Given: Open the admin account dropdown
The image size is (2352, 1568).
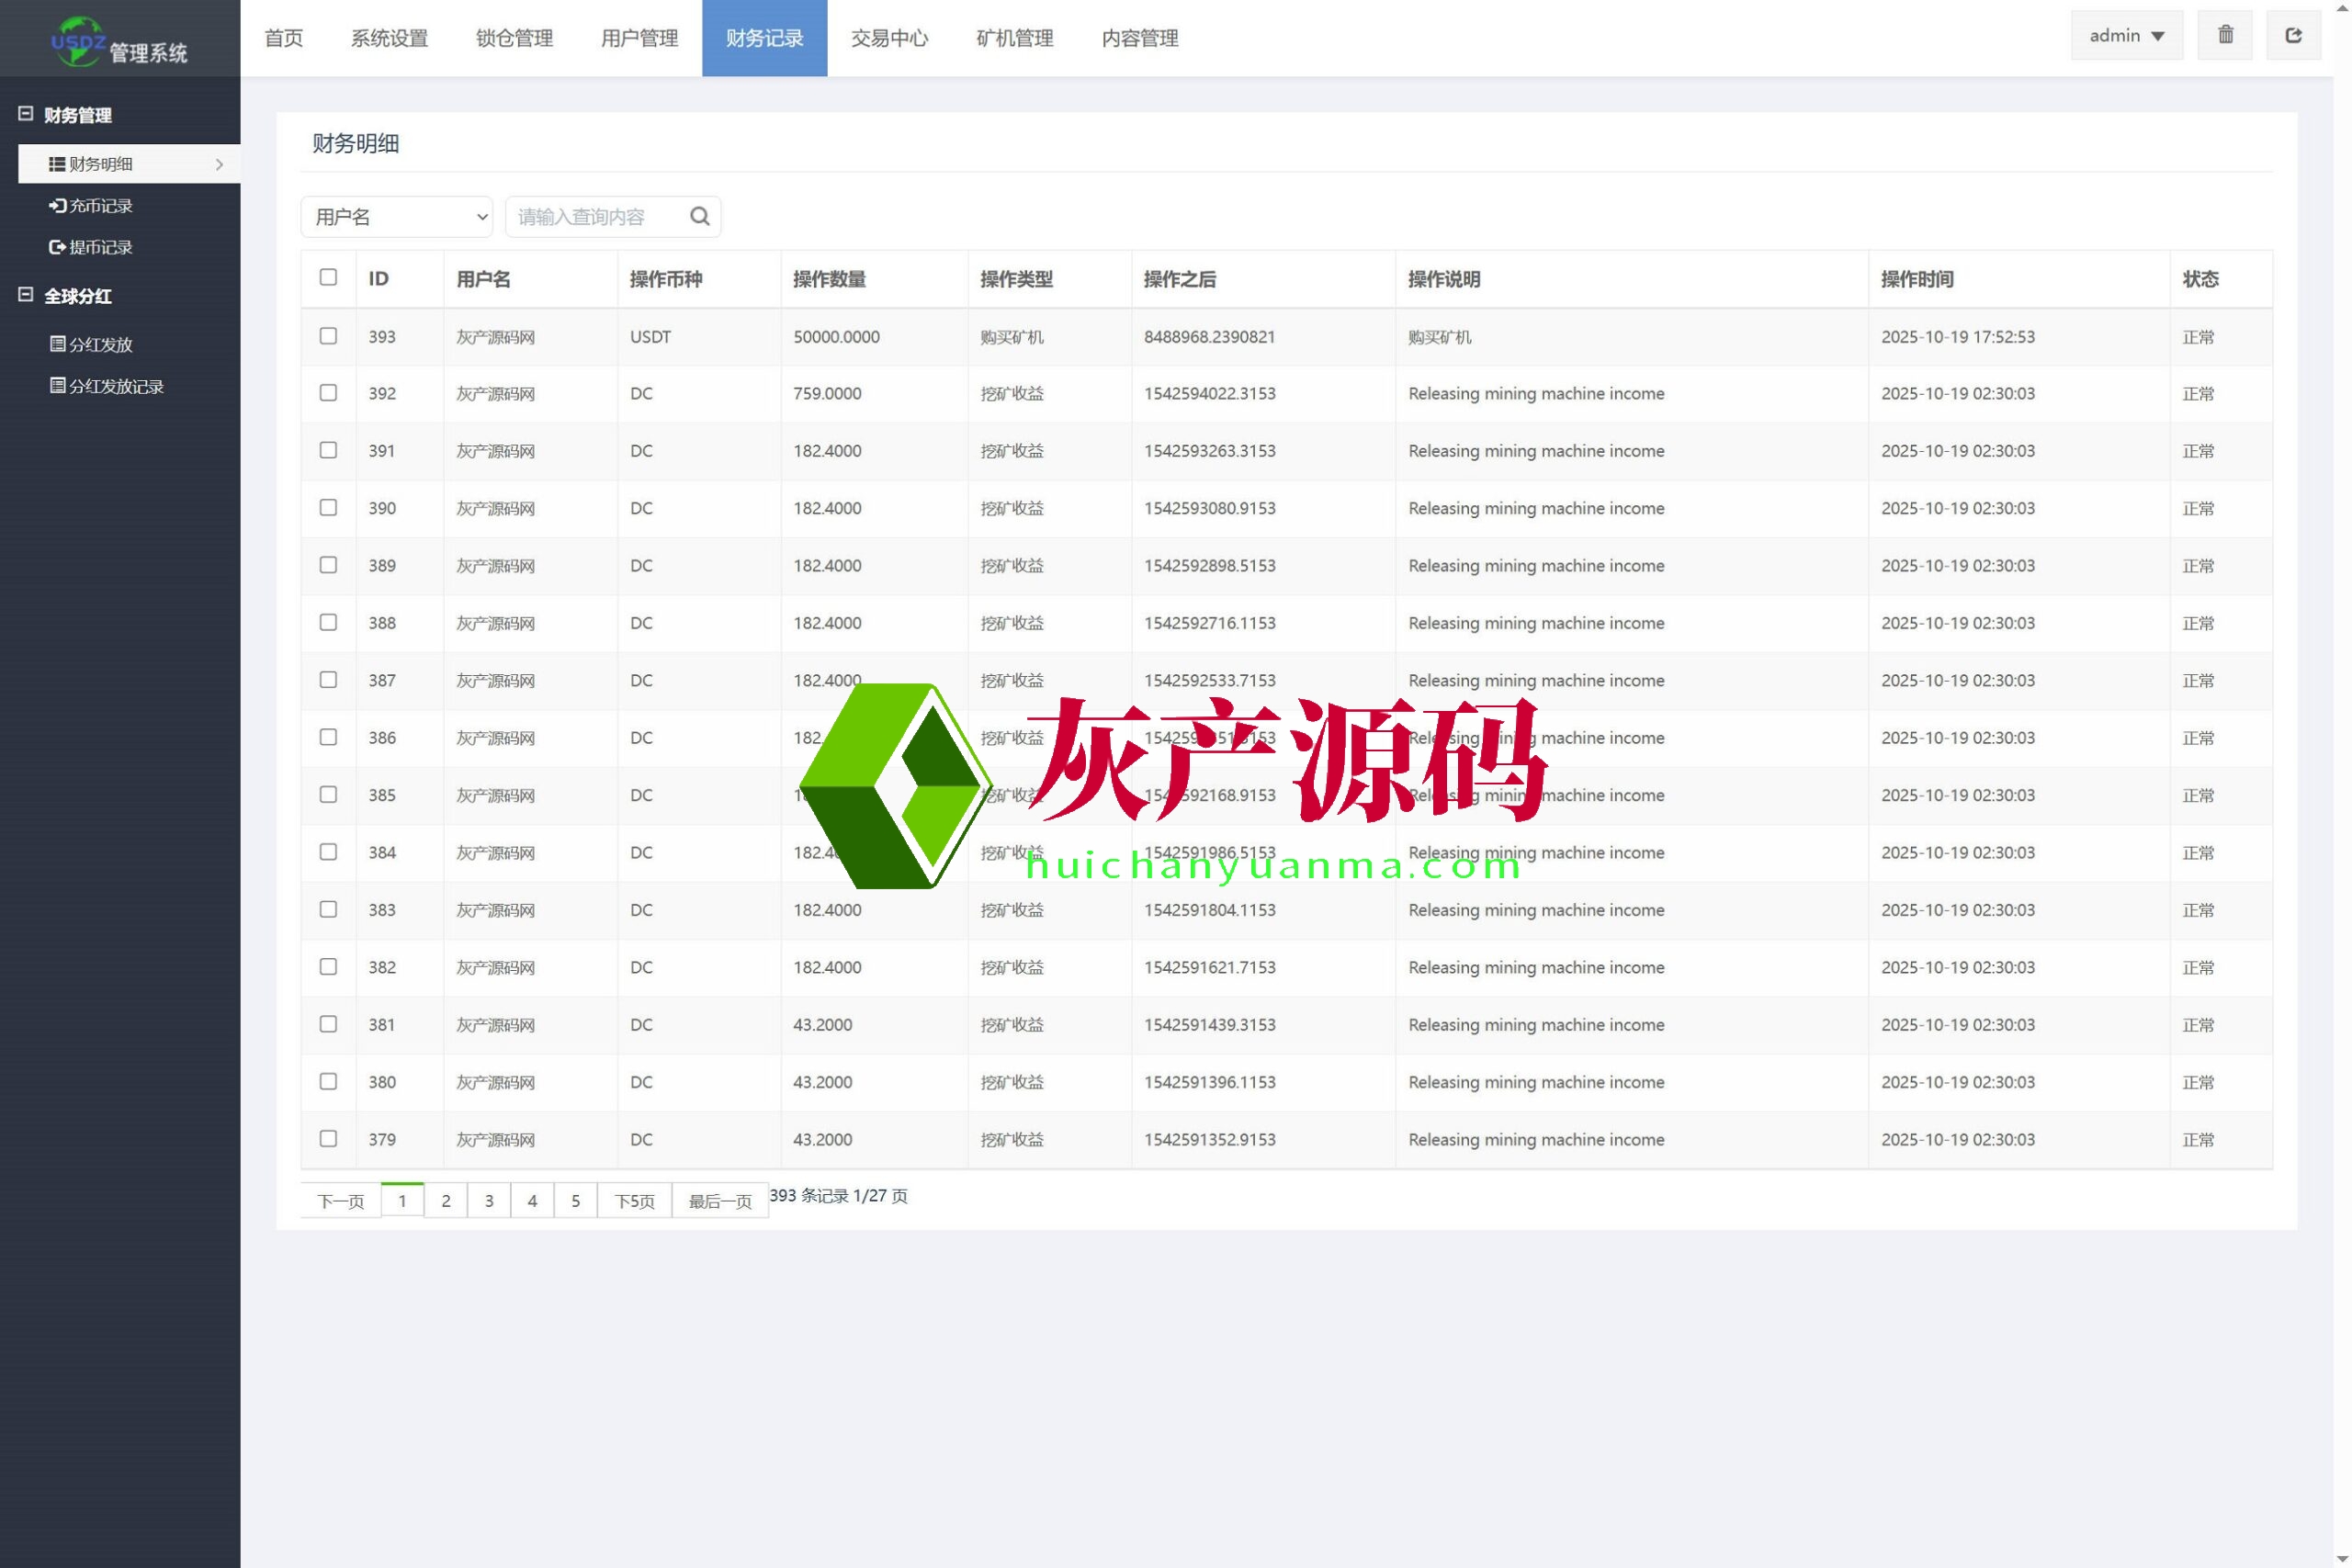Looking at the screenshot, I should 2125,33.
